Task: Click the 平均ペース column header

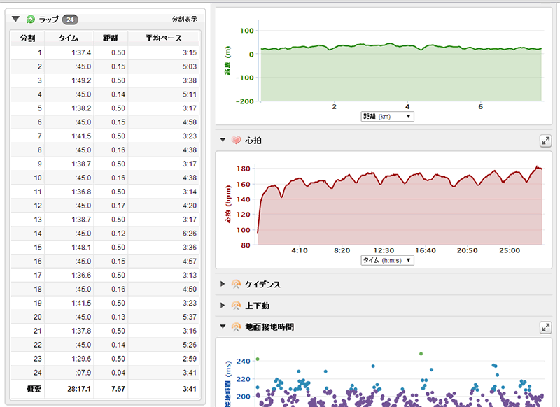Action: [x=164, y=38]
